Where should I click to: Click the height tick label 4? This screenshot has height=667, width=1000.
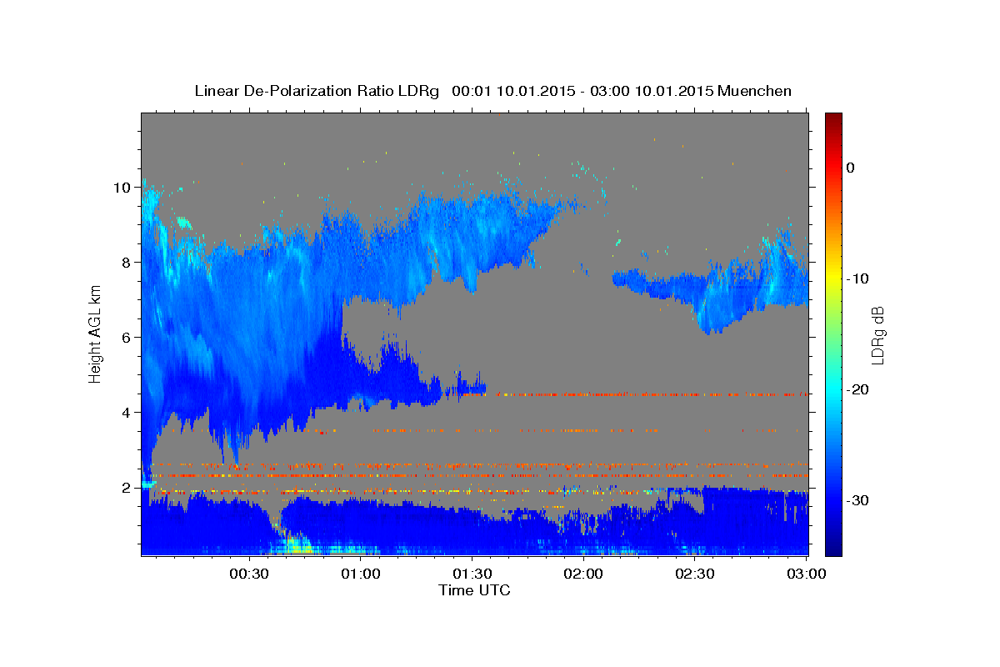click(x=127, y=413)
